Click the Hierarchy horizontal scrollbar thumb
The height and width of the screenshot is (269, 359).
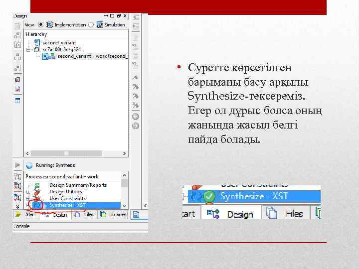point(66,153)
